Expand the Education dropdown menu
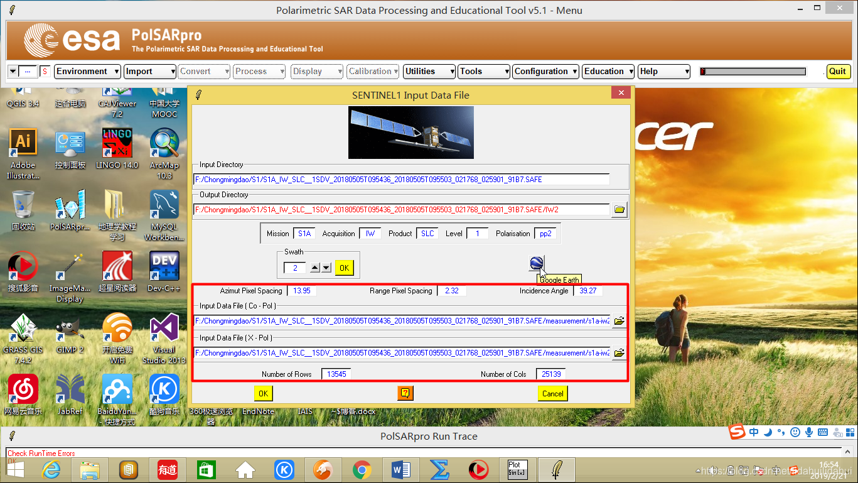The height and width of the screenshot is (483, 858). coord(608,72)
